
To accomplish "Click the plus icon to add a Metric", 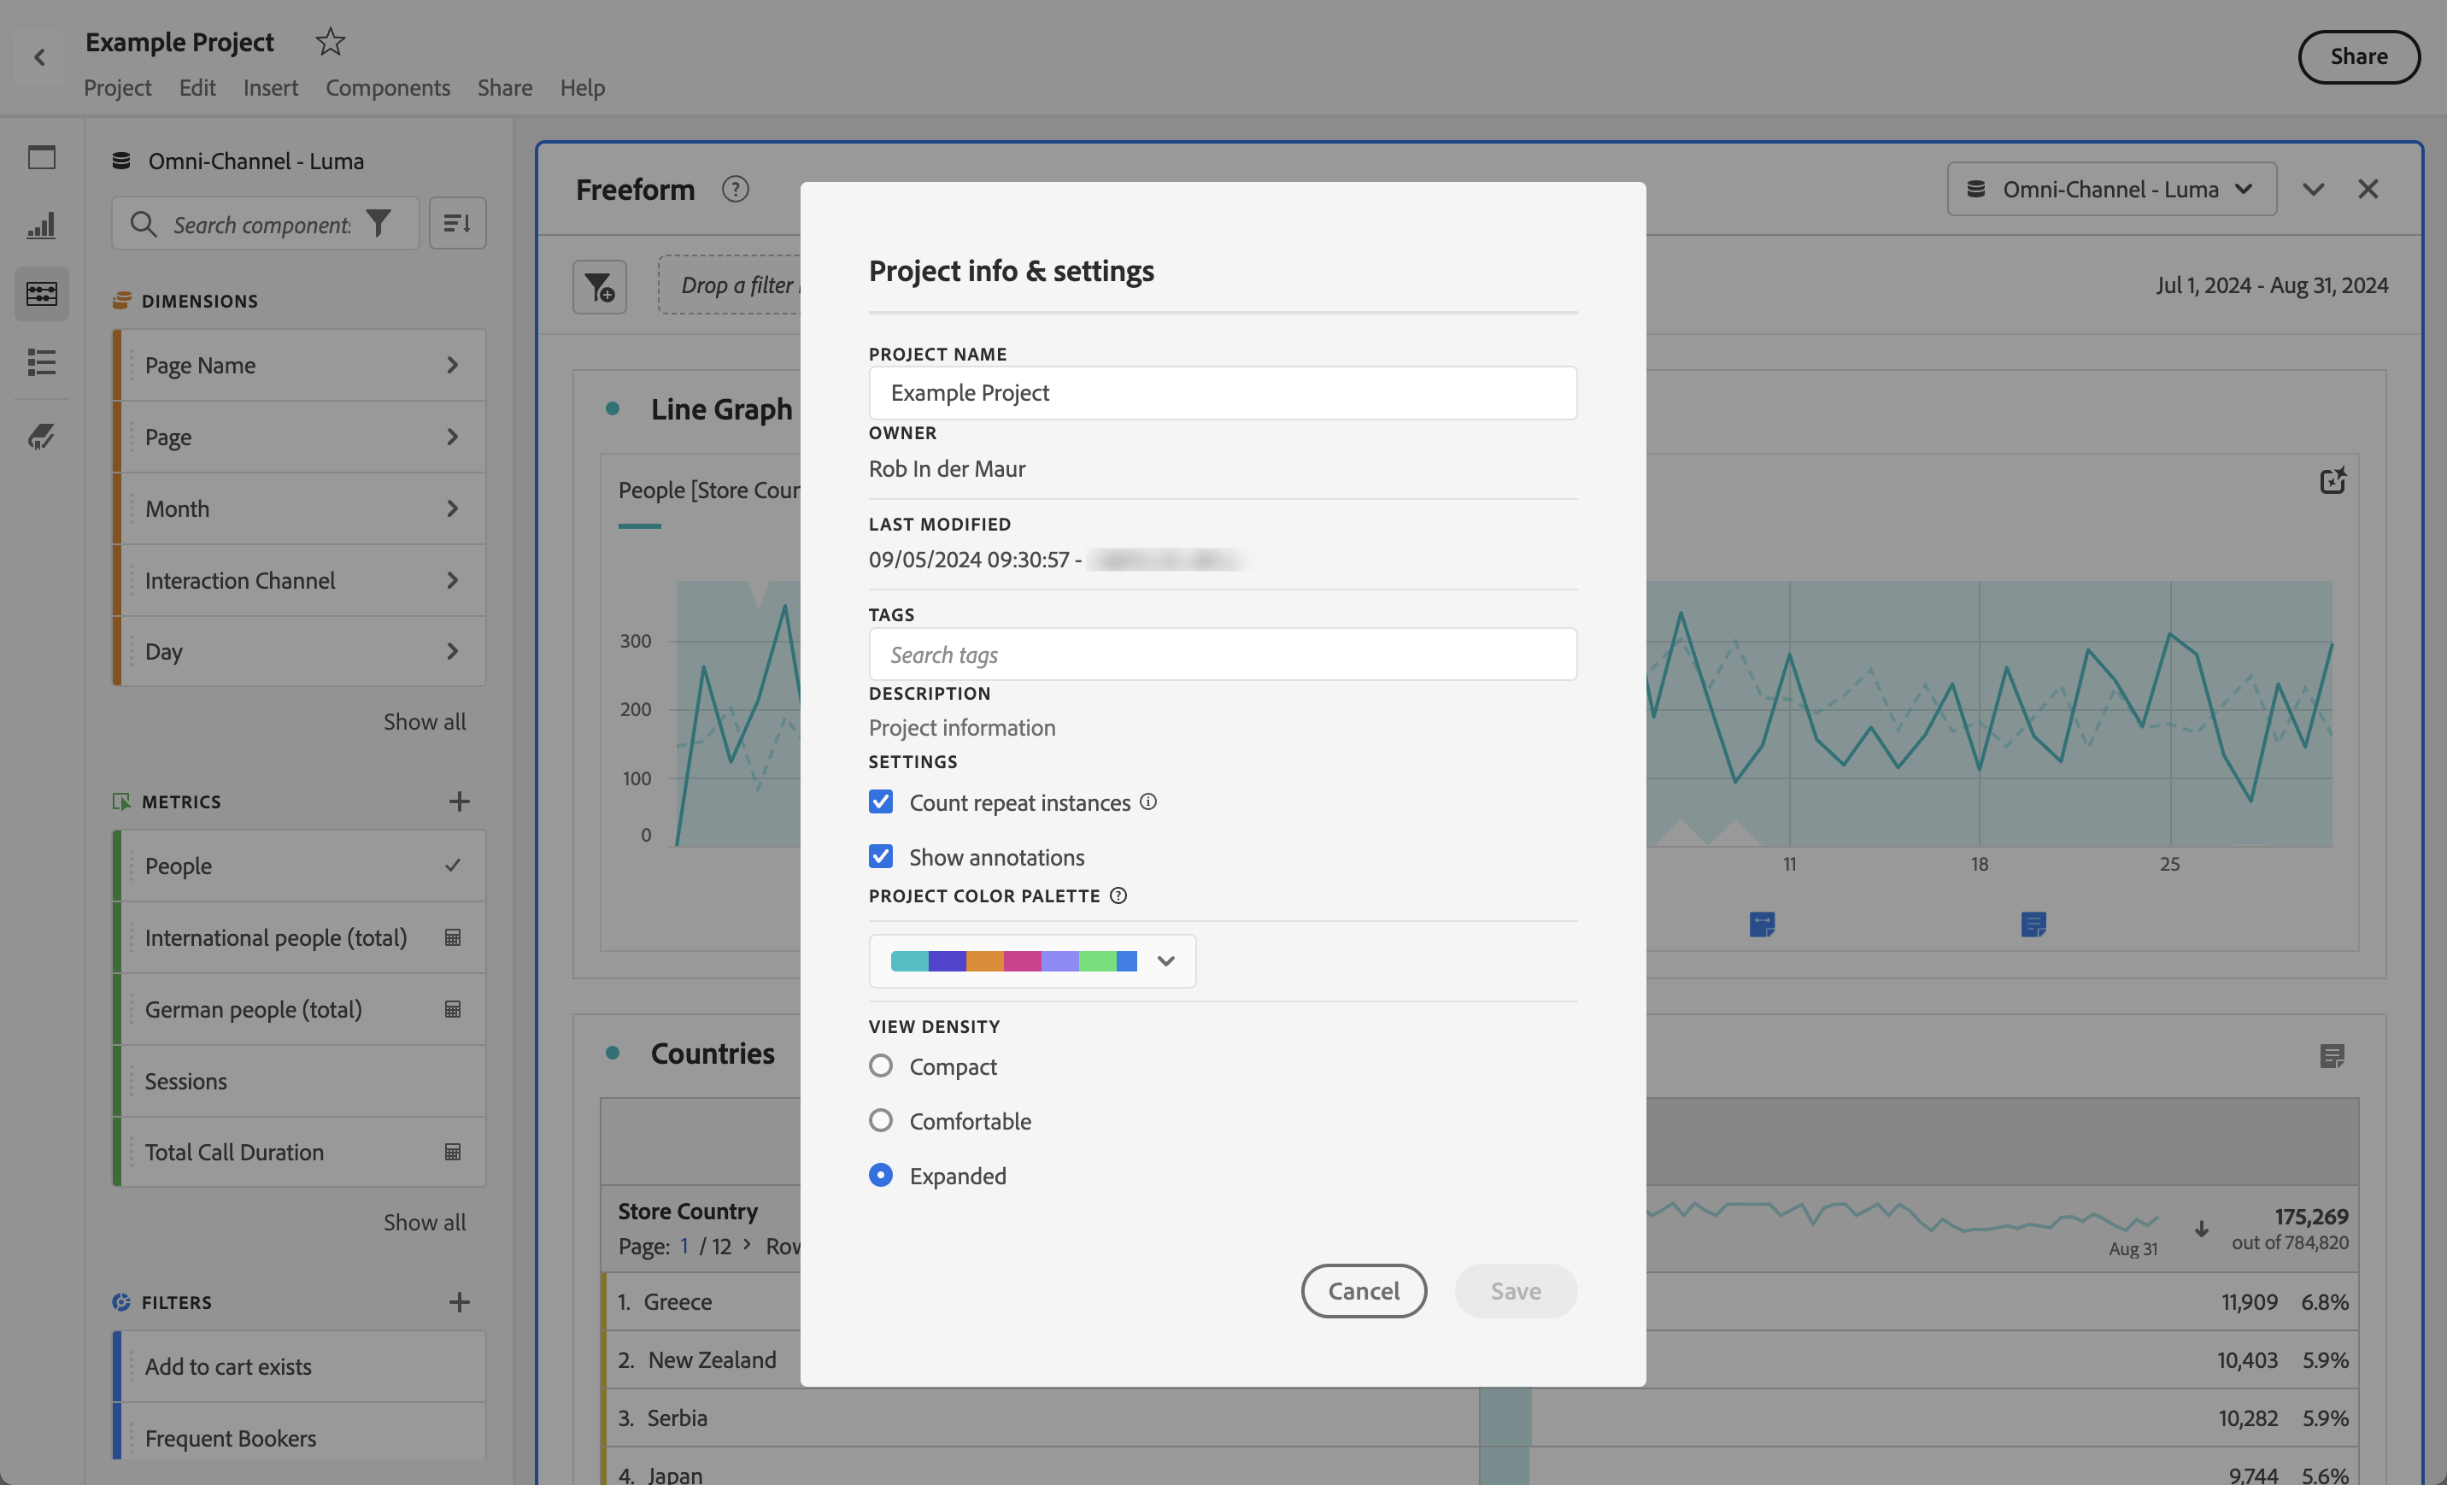I will 459,801.
